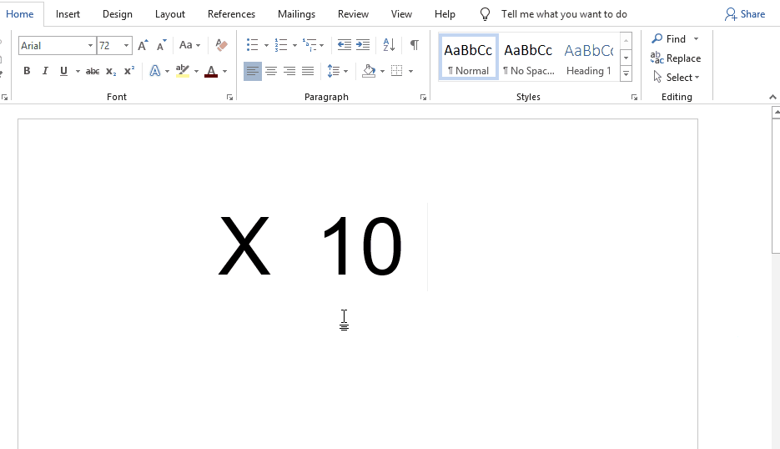Set Align Left paragraph alignment
The width and height of the screenshot is (780, 449).
point(253,71)
